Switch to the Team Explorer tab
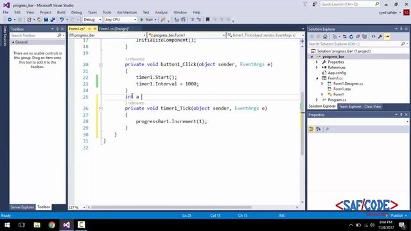The height and width of the screenshot is (231, 411). tap(350, 107)
